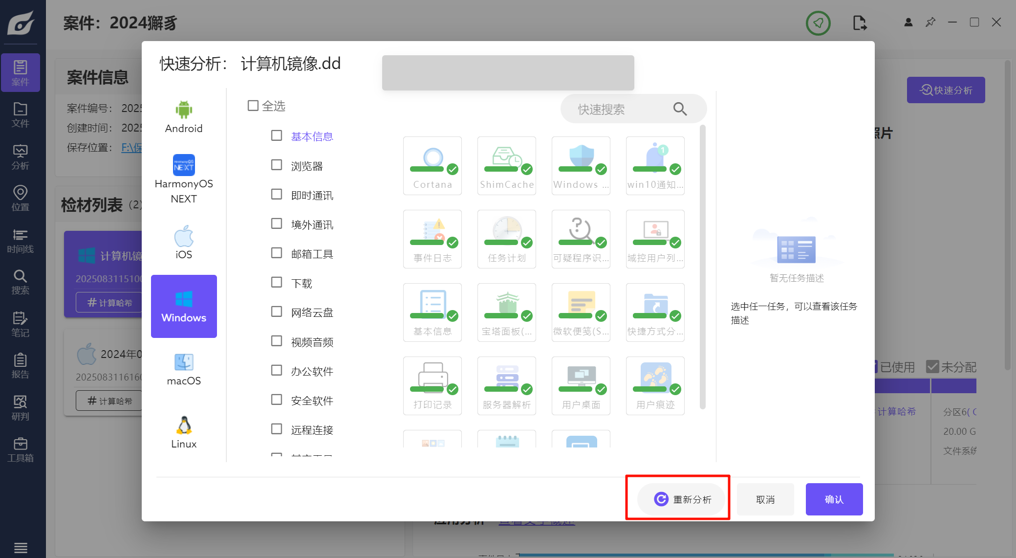Viewport: 1016px width, 558px height.
Task: Check the 全选 select-all checkbox
Action: [x=253, y=106]
